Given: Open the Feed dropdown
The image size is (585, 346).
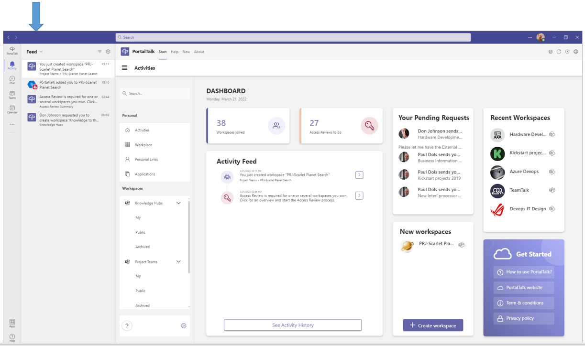Looking at the screenshot, I should pyautogui.click(x=34, y=52).
